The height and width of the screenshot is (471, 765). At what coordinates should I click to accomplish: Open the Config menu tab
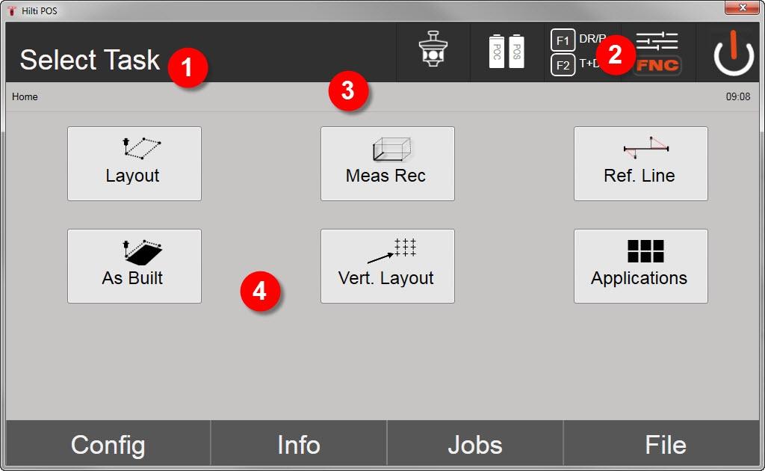pyautogui.click(x=108, y=444)
